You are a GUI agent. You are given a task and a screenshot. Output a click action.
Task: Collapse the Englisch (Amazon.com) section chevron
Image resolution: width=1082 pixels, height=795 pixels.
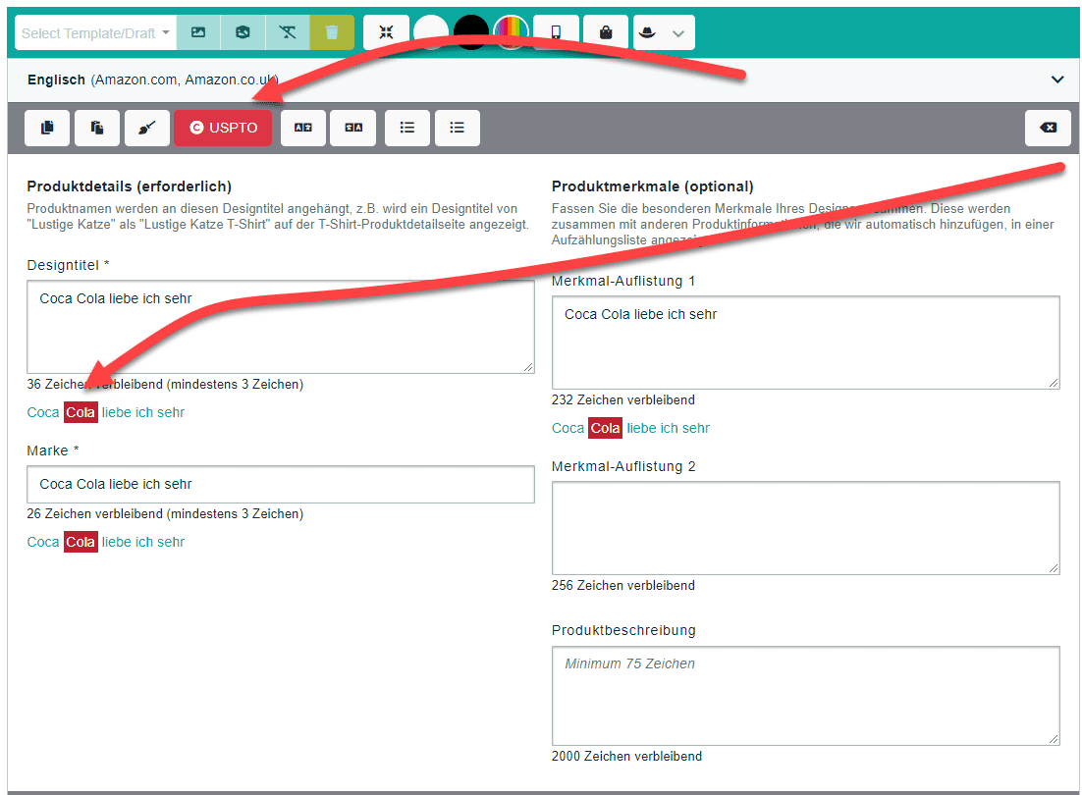1056,79
